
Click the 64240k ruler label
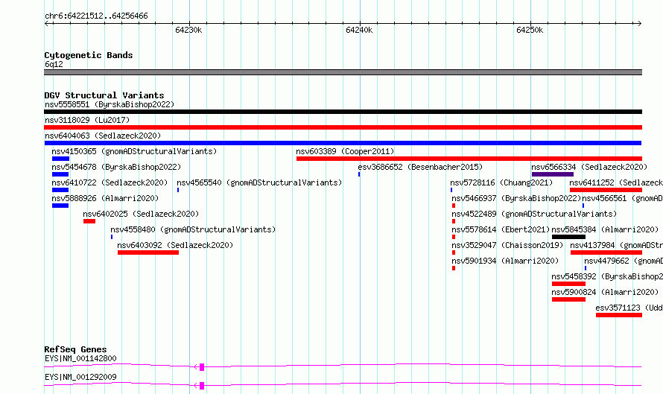tap(359, 30)
